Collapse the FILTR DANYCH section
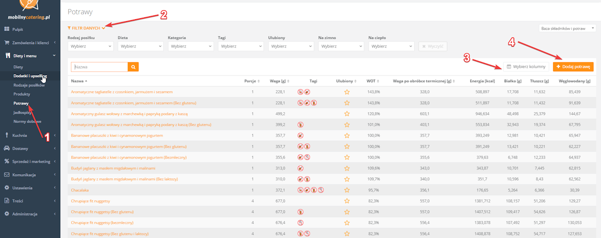Screen dimensions: 601x238 point(86,28)
